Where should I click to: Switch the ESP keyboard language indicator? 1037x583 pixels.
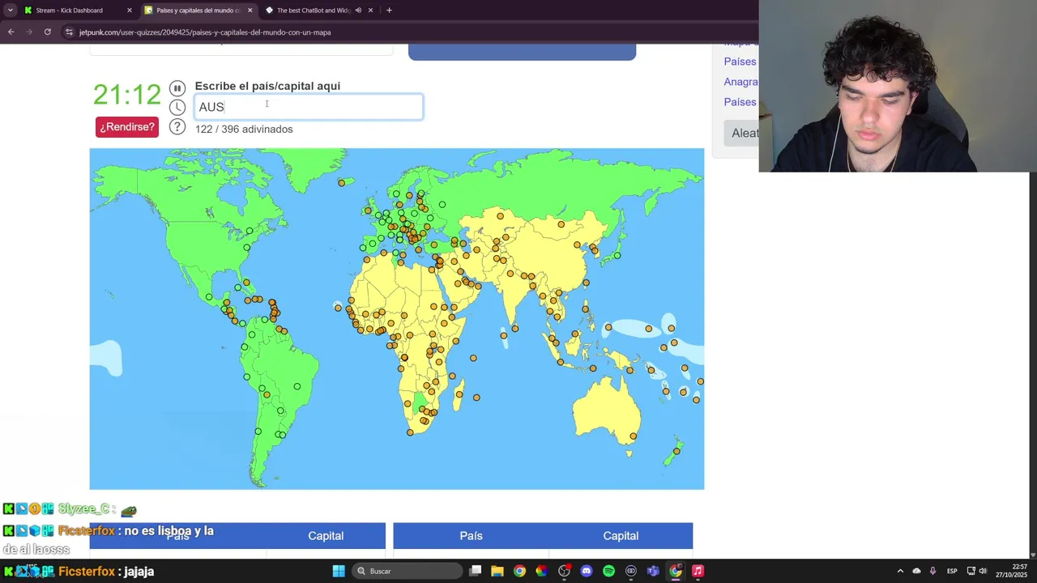952,571
